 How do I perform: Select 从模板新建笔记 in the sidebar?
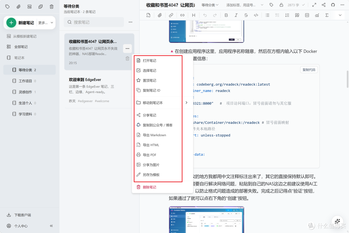click(x=22, y=36)
